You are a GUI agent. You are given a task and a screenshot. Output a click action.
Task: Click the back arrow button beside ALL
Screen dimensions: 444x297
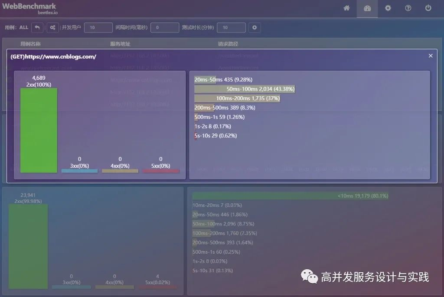pos(37,27)
